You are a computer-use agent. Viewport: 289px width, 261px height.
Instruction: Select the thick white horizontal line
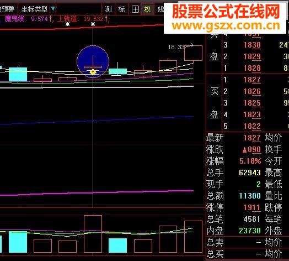97,87
